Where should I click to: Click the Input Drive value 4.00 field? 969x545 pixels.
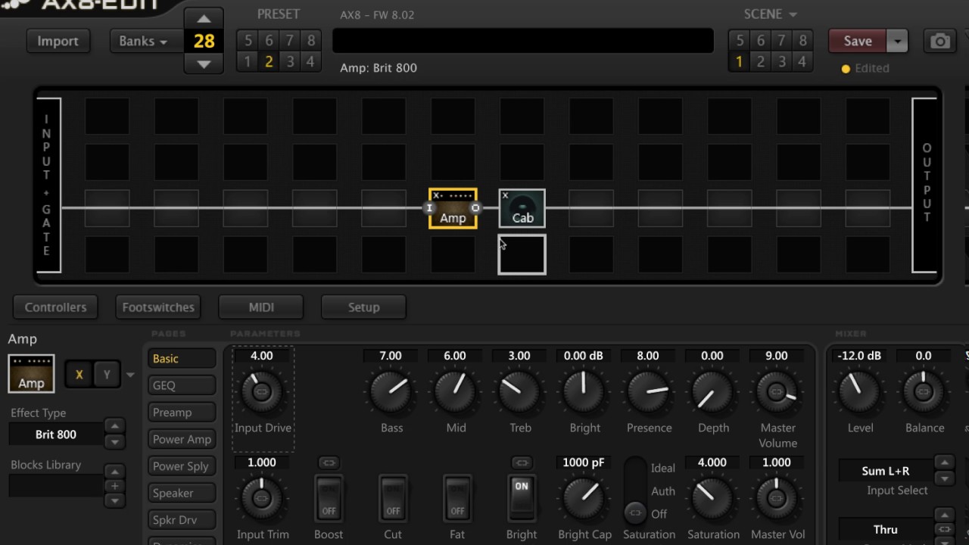261,356
